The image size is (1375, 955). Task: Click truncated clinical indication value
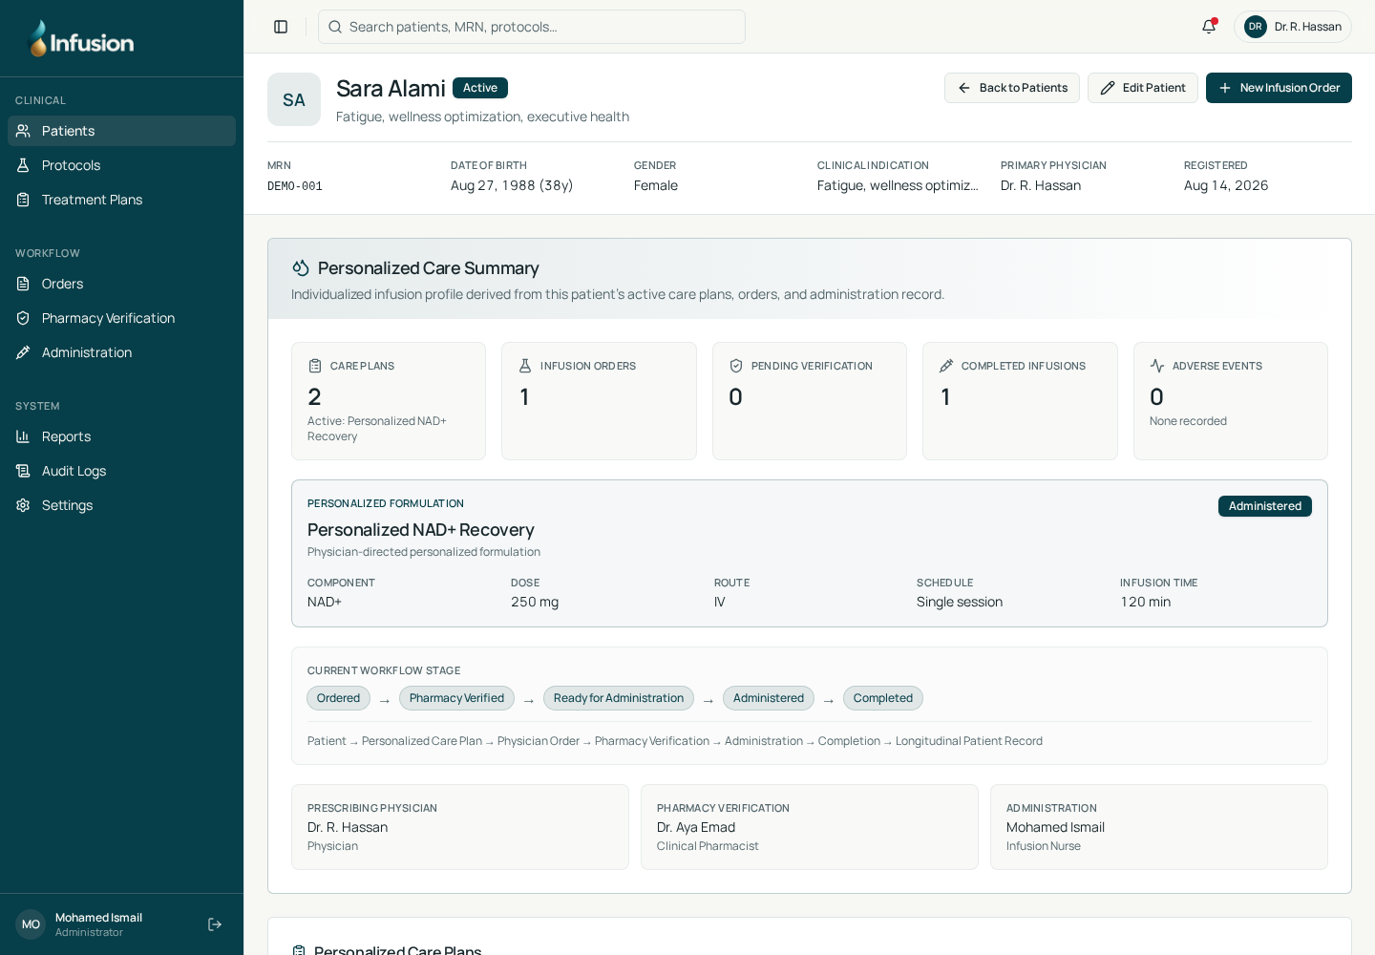(898, 185)
